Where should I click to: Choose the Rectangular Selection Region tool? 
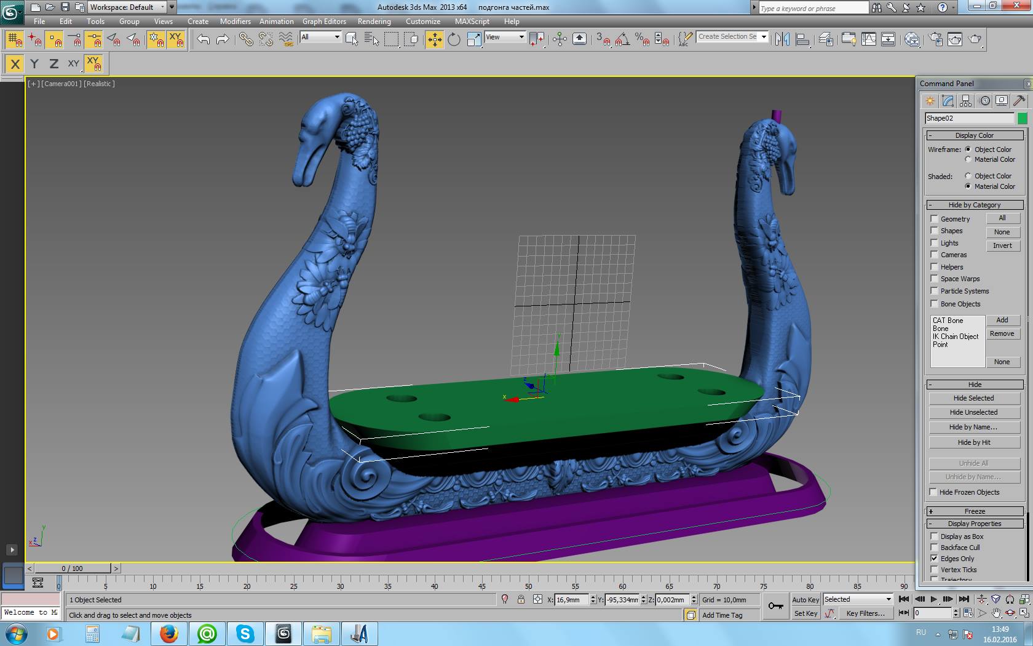(x=391, y=39)
